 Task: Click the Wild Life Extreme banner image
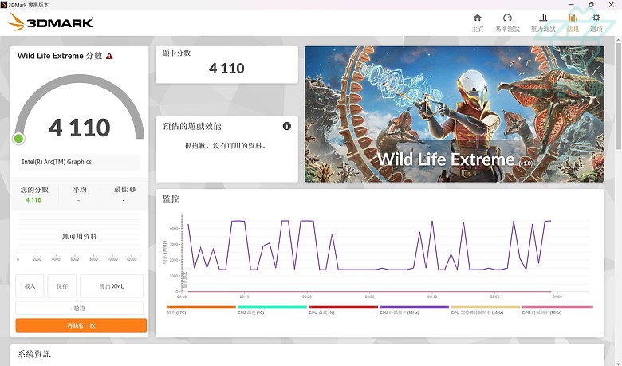click(455, 114)
